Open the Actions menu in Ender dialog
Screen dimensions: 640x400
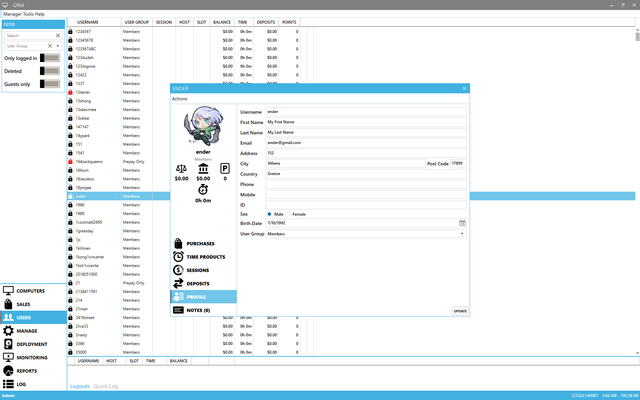pyautogui.click(x=180, y=99)
